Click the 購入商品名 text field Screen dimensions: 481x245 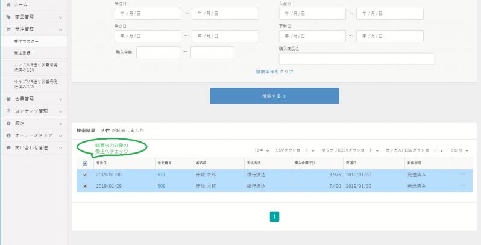click(x=357, y=59)
